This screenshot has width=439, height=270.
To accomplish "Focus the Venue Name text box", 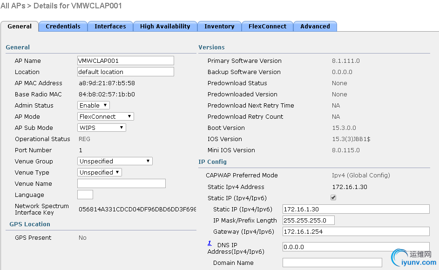I will [x=121, y=184].
